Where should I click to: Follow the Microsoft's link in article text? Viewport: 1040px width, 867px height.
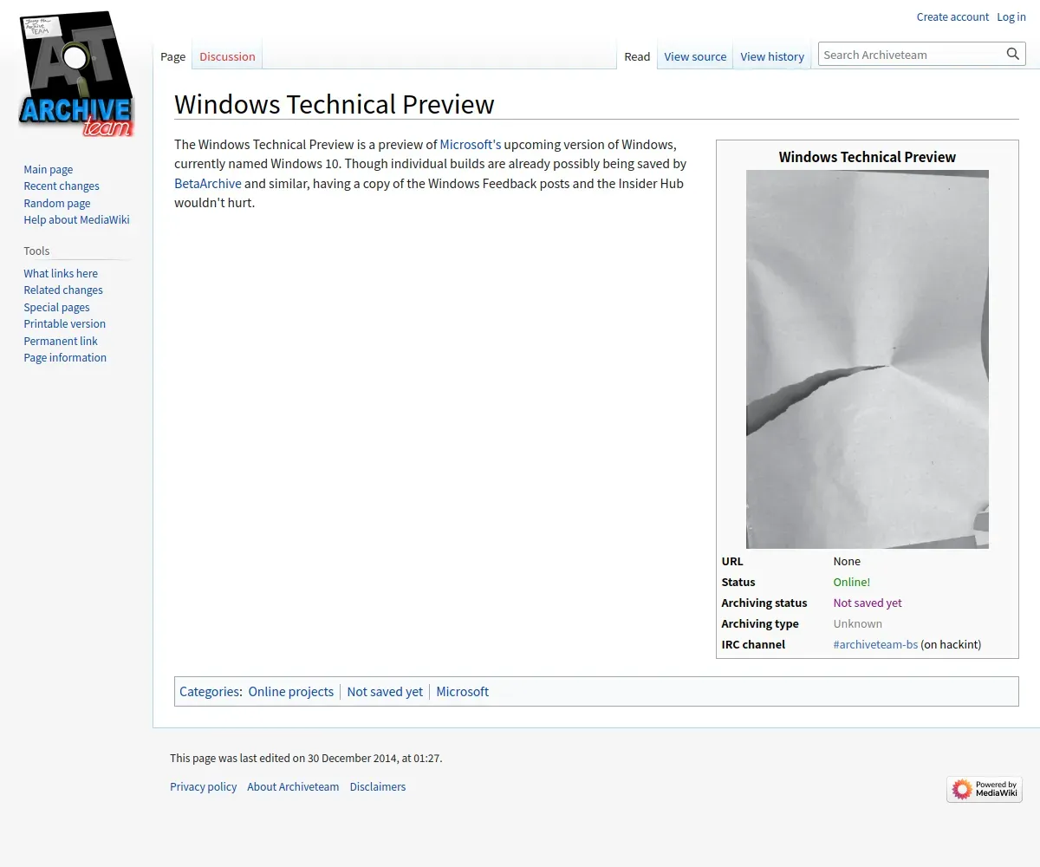[x=471, y=144]
